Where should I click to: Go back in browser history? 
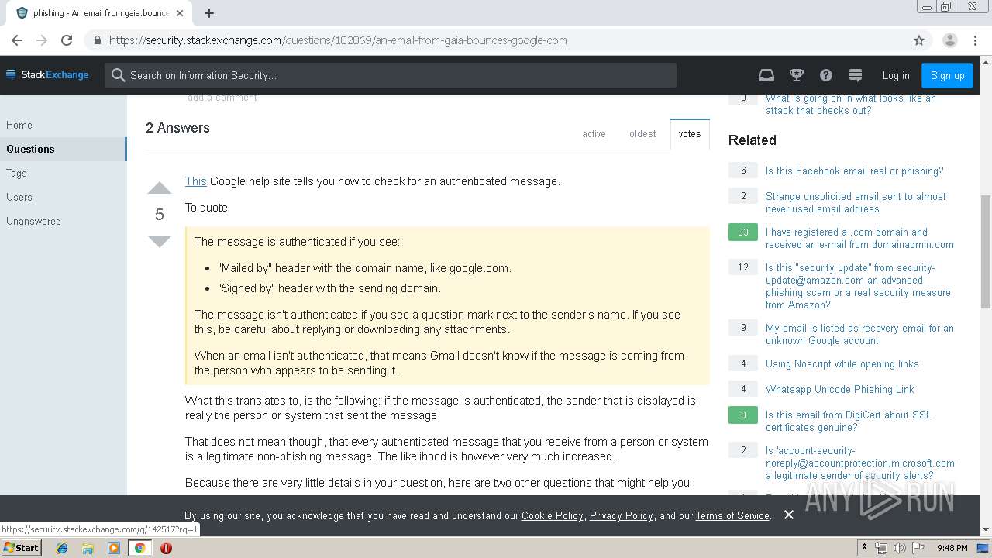[17, 40]
